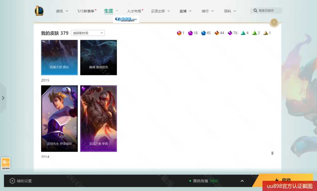This screenshot has height=191, width=317.
Task: Expand the 直播 menu arrow
Action: (x=190, y=11)
